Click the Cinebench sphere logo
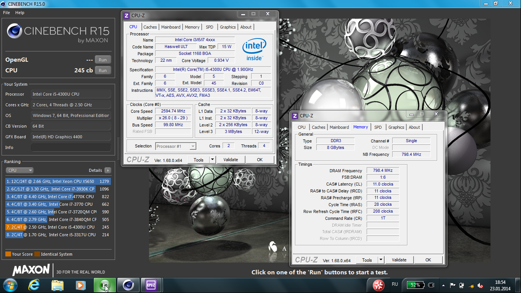This screenshot has height=293, width=521. coord(14,30)
